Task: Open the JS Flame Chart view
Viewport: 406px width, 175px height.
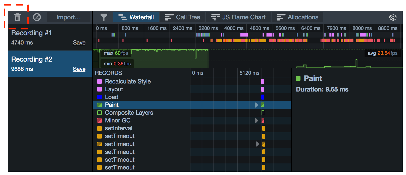Action: pyautogui.click(x=238, y=17)
